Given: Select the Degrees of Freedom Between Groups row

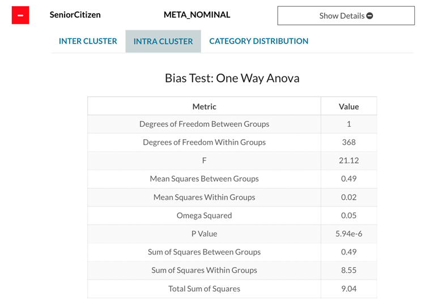Looking at the screenshot, I should tap(204, 124).
